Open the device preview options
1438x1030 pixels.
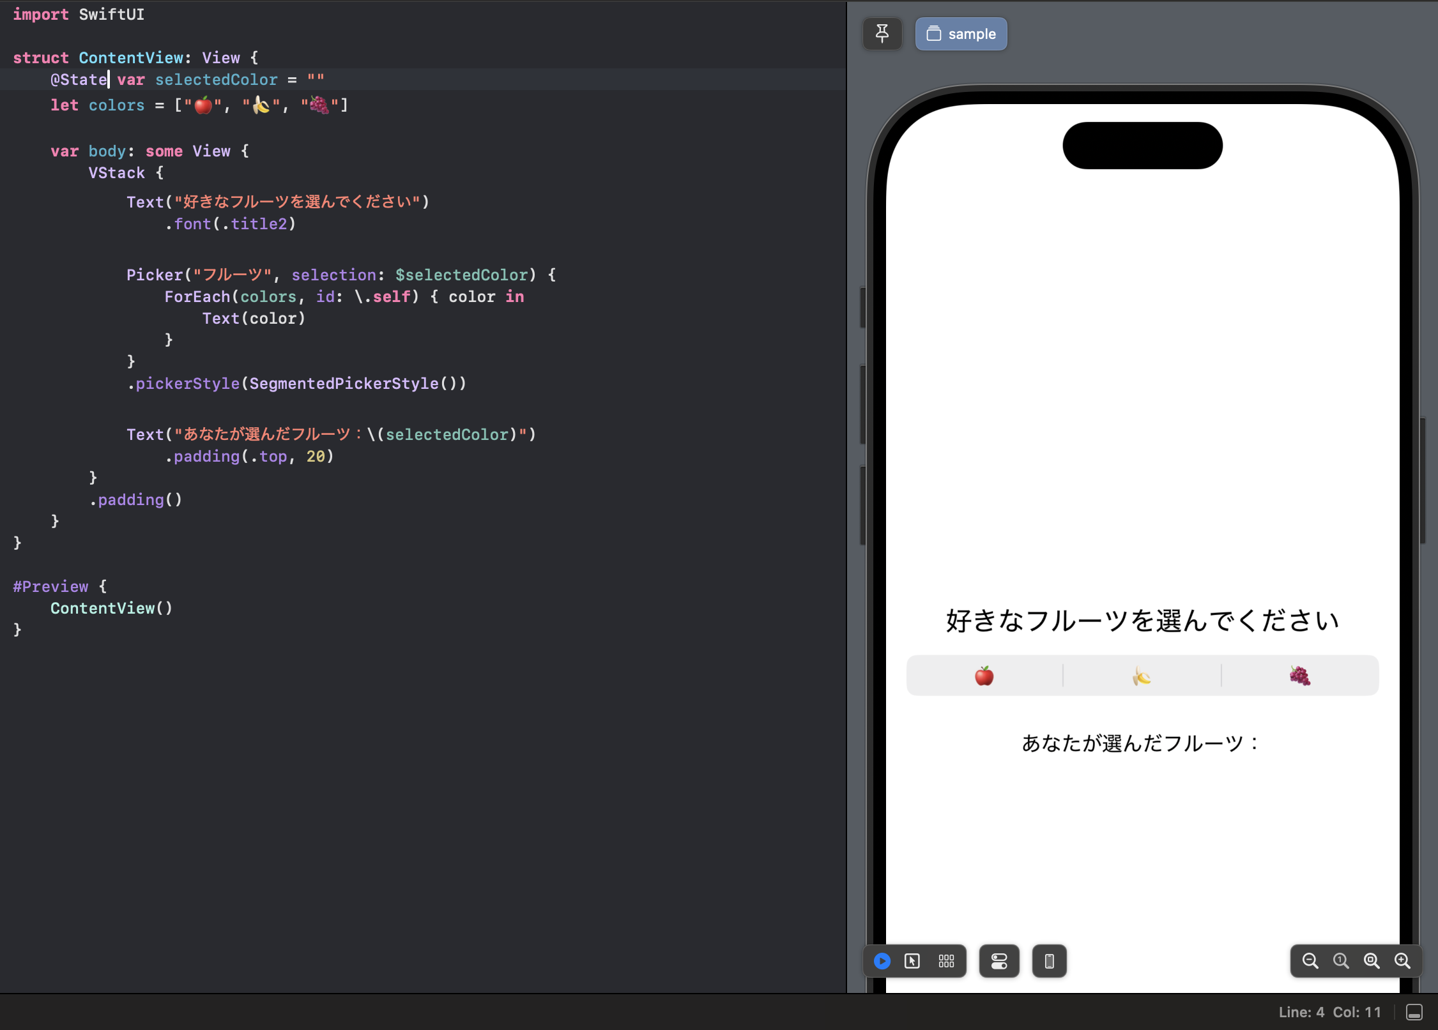pyautogui.click(x=1049, y=961)
